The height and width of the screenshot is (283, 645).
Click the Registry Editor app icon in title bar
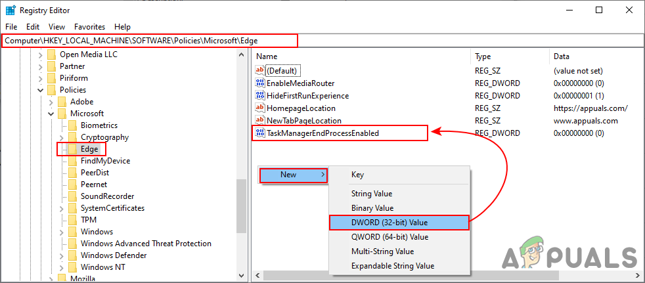click(11, 11)
